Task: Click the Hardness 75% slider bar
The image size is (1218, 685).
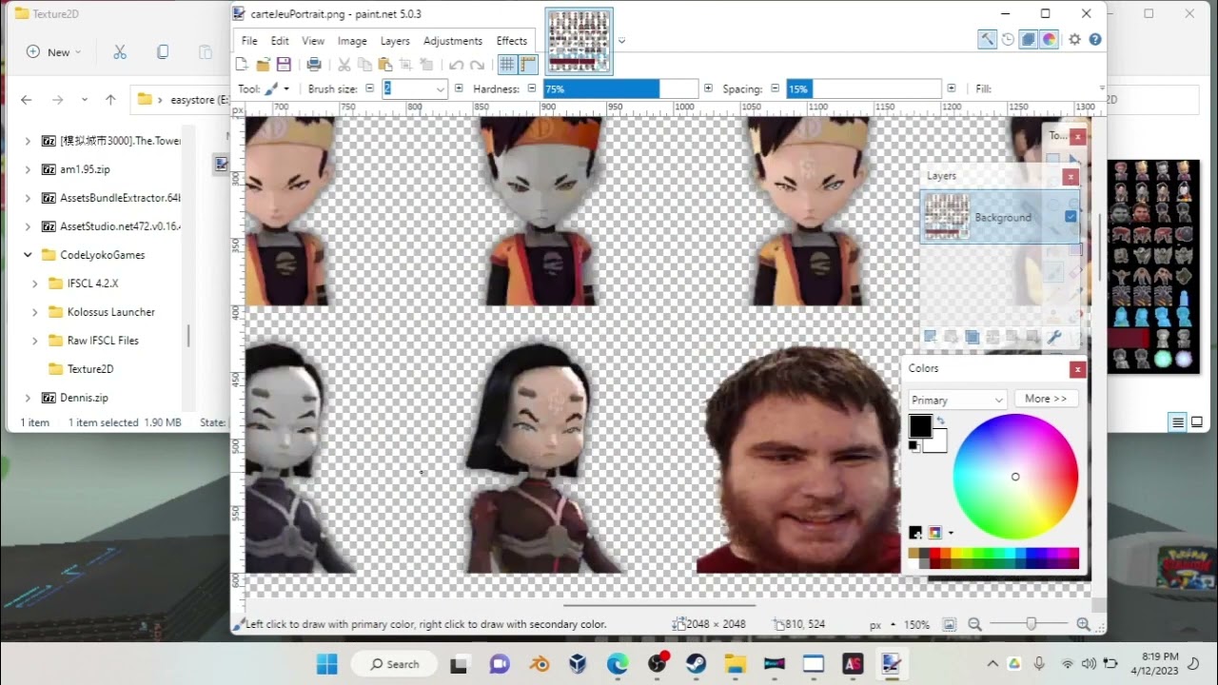Action: (x=620, y=88)
